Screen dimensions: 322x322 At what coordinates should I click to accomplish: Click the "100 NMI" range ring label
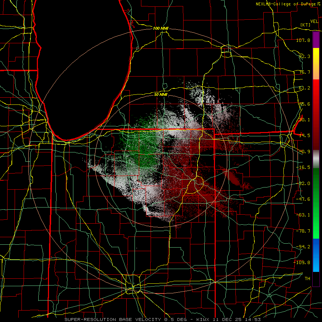(x=161, y=28)
